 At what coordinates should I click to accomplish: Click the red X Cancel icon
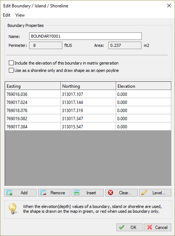pyautogui.click(x=150, y=227)
